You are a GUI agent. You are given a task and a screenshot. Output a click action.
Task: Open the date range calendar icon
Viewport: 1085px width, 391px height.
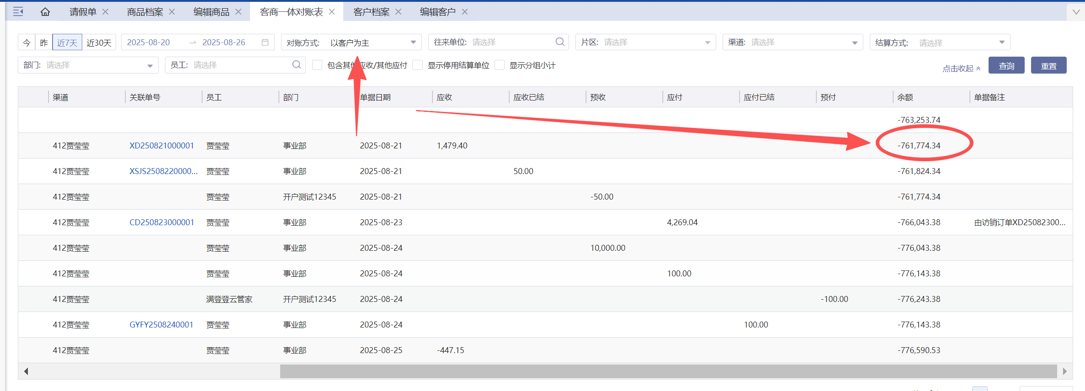click(x=265, y=42)
